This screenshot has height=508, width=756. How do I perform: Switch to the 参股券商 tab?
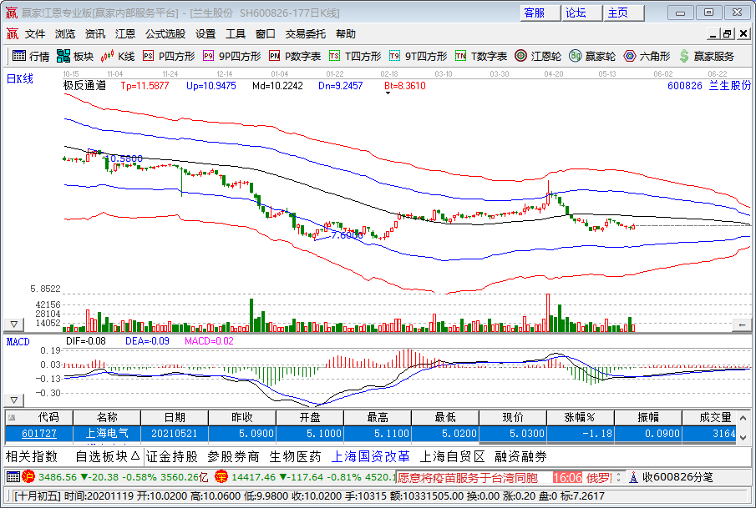[233, 456]
